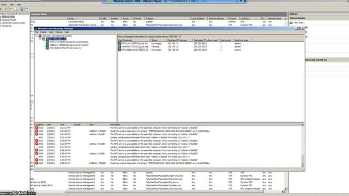Select Monitoring in firewall tree
The height and width of the screenshot is (196, 349).
[7, 26]
